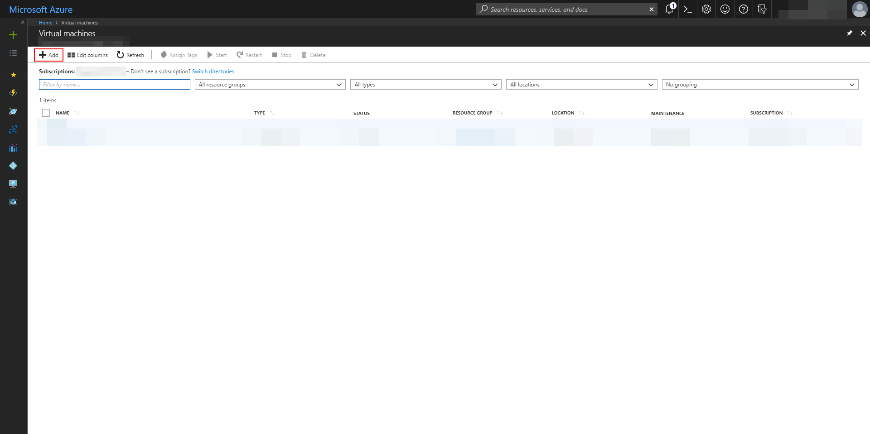Viewport: 870px width, 434px height.
Task: Toggle sorting on the NAME column
Action: click(x=76, y=112)
